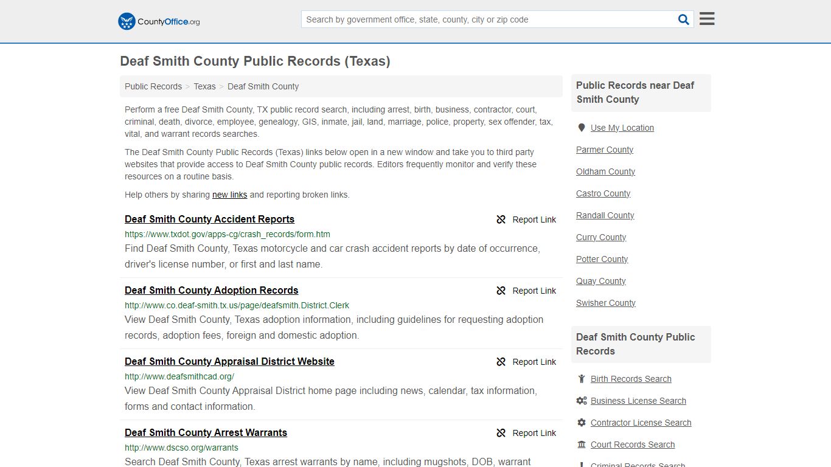Report Link for Arrest Warrants
831x467 pixels.
tap(534, 433)
